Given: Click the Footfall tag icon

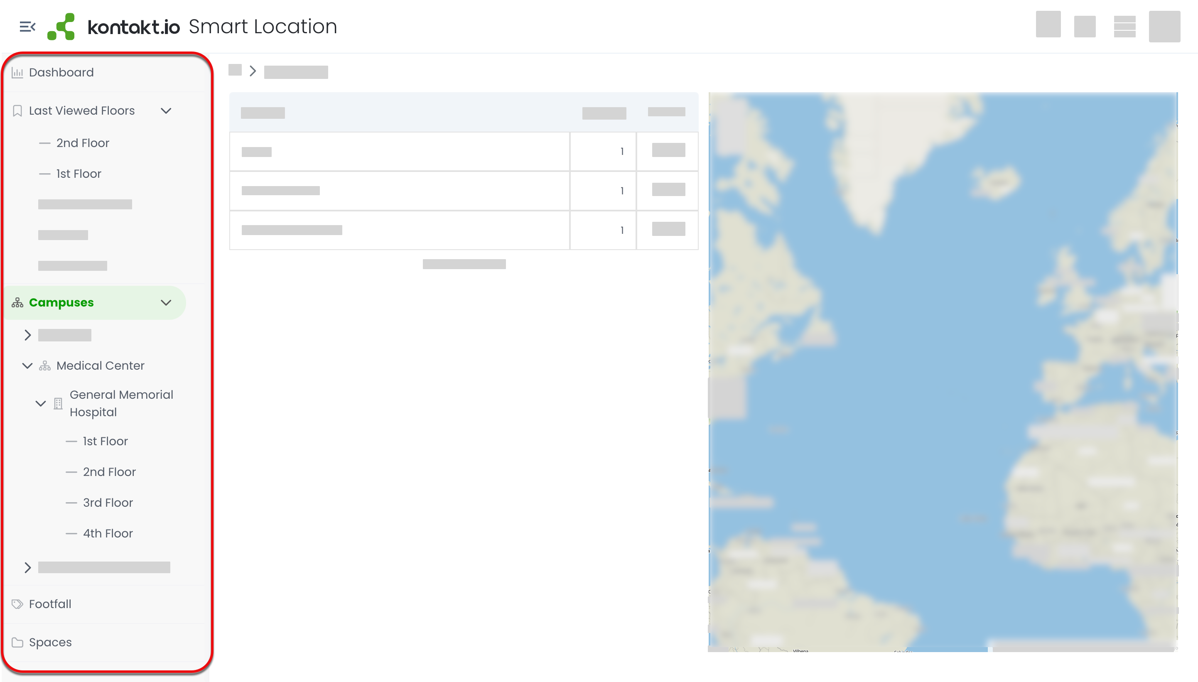Looking at the screenshot, I should [x=17, y=604].
